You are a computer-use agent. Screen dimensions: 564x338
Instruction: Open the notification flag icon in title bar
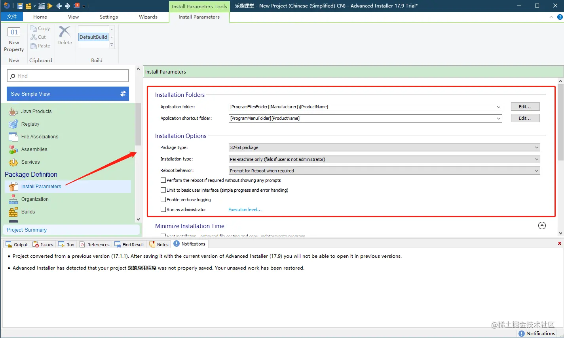tap(77, 6)
